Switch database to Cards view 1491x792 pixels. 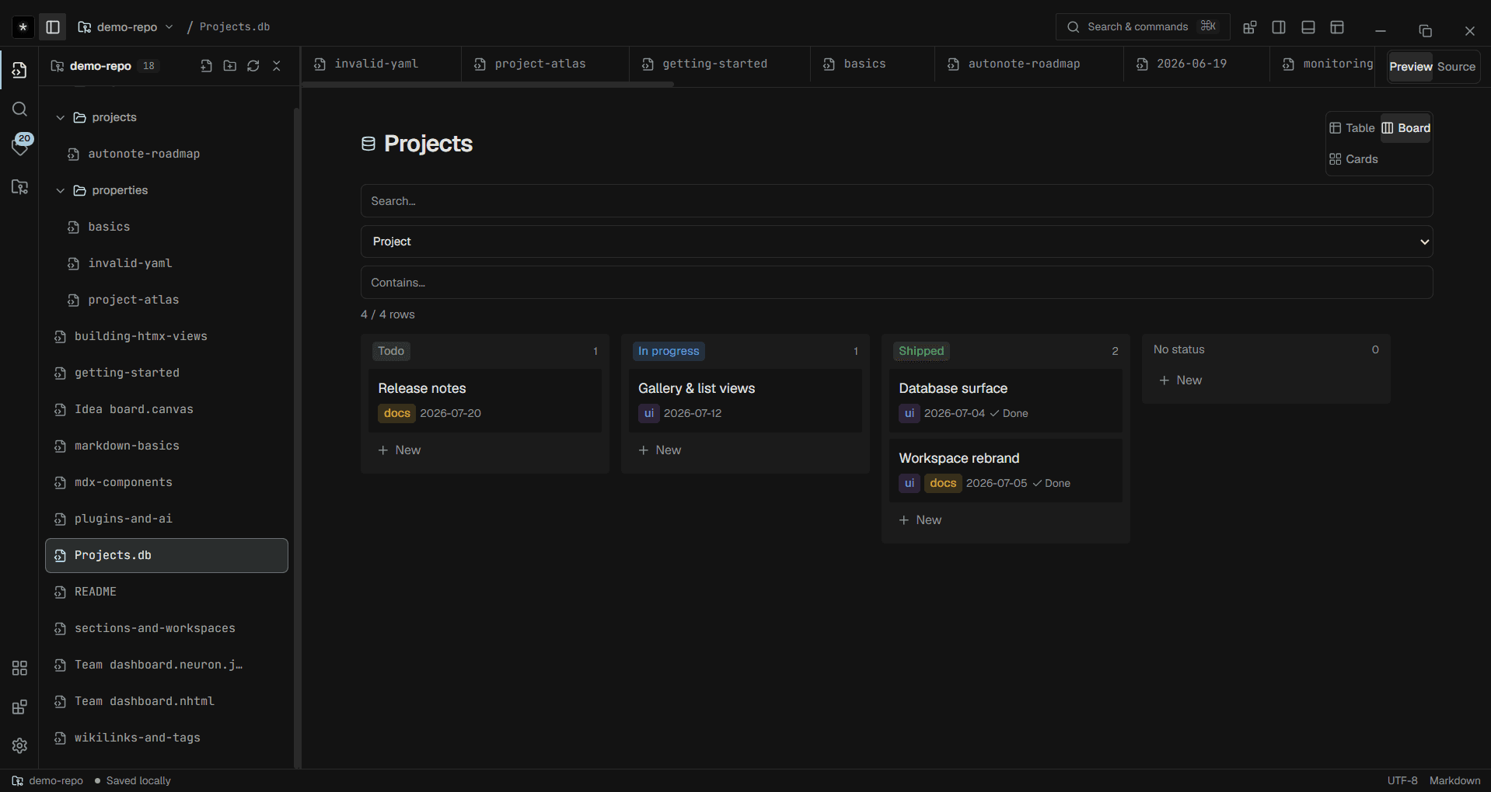coord(1353,159)
